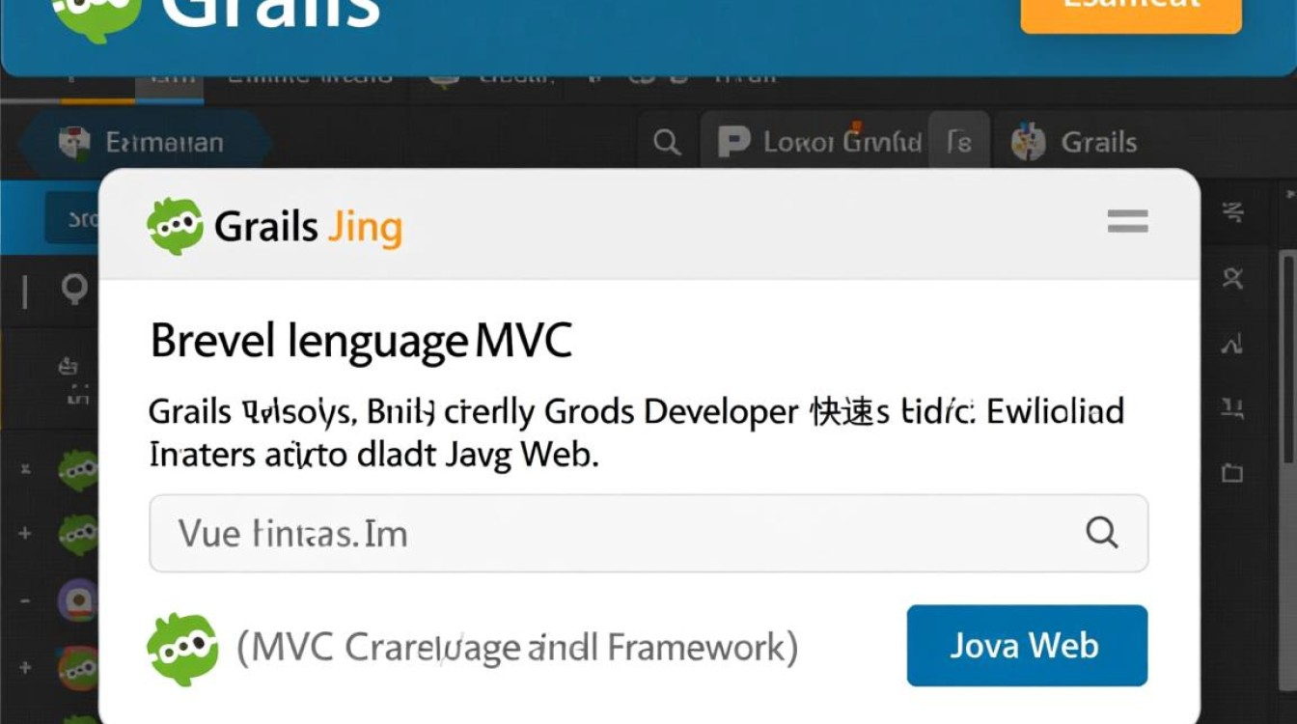Click the pin-shaped Q icon in left sidebar
This screenshot has width=1297, height=724.
pos(74,289)
